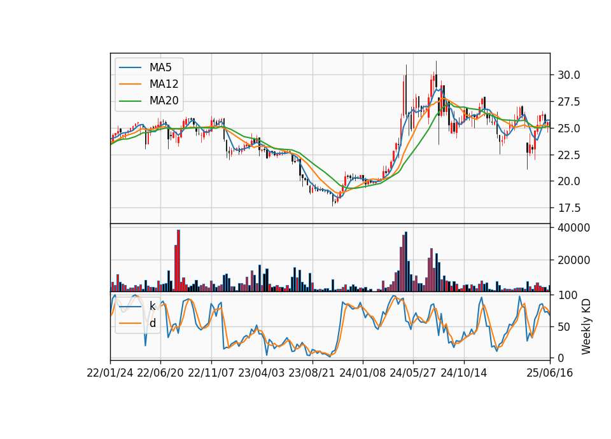Click the 23/04/03 date axis label
The image size is (611, 439).
[262, 373]
